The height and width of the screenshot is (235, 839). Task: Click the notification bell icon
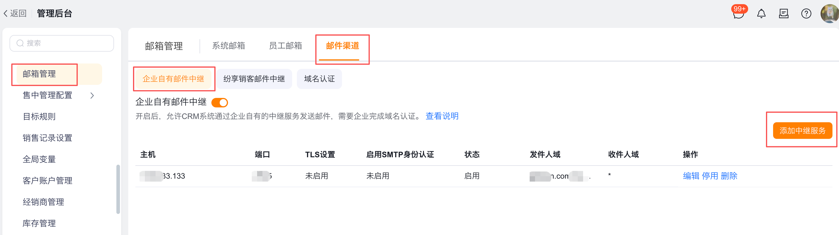click(761, 14)
